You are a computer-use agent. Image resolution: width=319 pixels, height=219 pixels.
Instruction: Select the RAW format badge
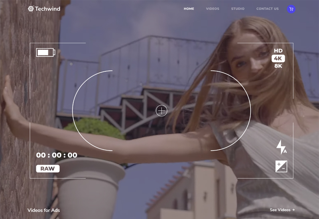48,168
